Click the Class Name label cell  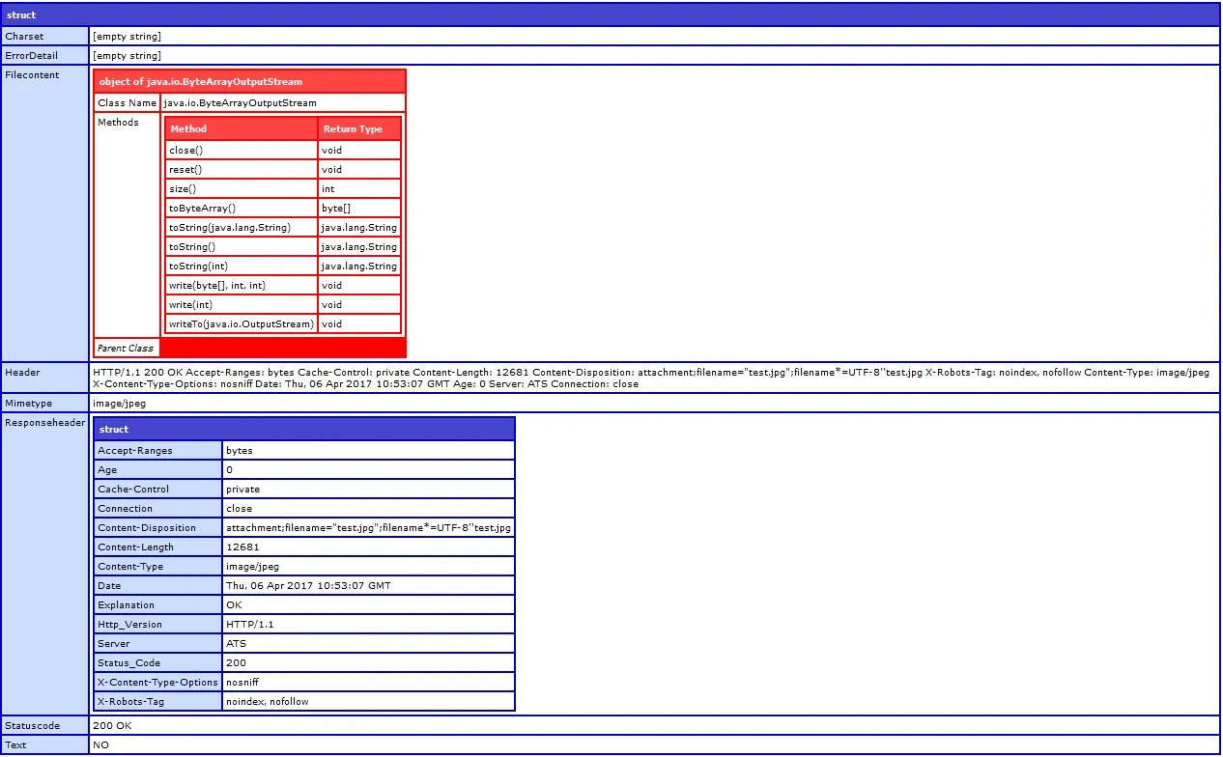127,102
